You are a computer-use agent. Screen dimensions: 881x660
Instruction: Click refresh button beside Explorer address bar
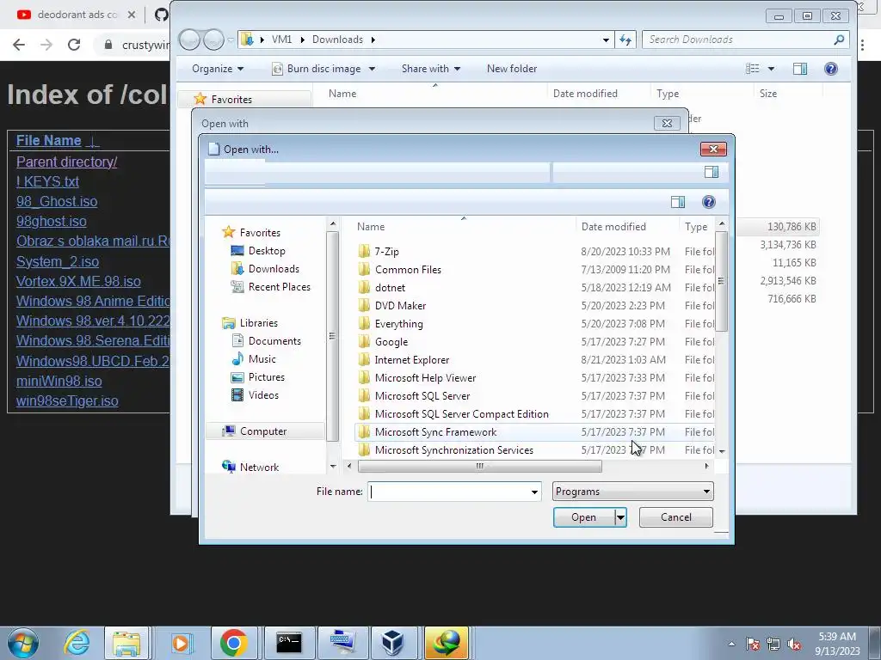pos(625,40)
